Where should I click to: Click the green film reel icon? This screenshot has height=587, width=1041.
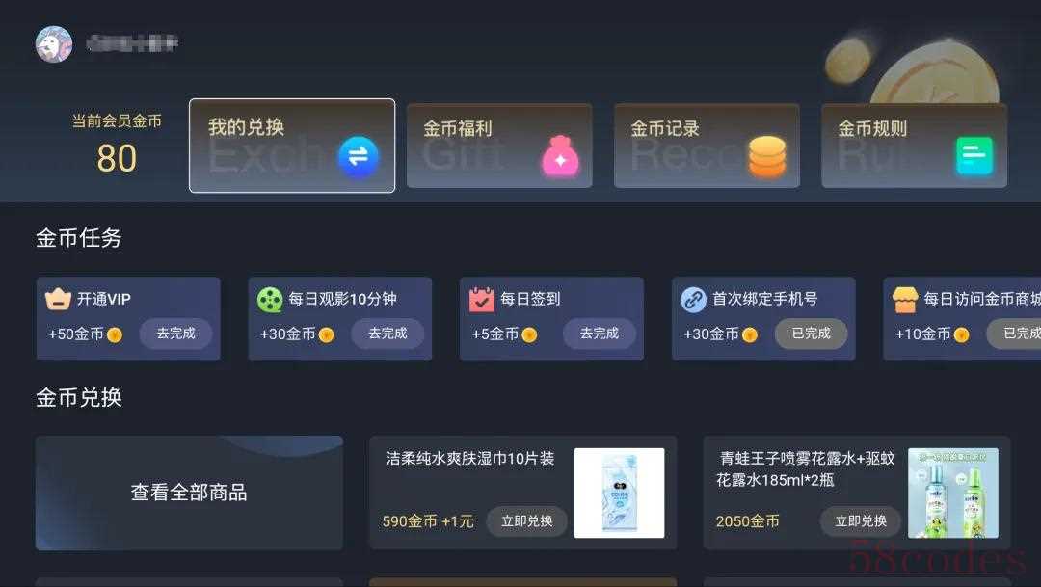[x=270, y=300]
